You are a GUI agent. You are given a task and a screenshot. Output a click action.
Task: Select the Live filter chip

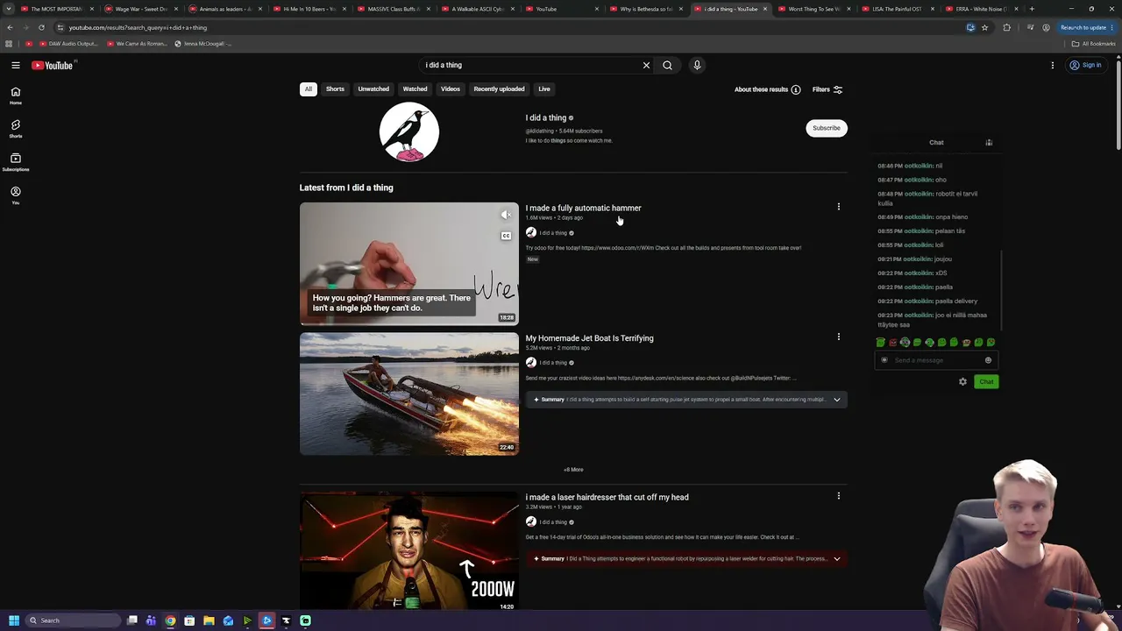click(544, 89)
